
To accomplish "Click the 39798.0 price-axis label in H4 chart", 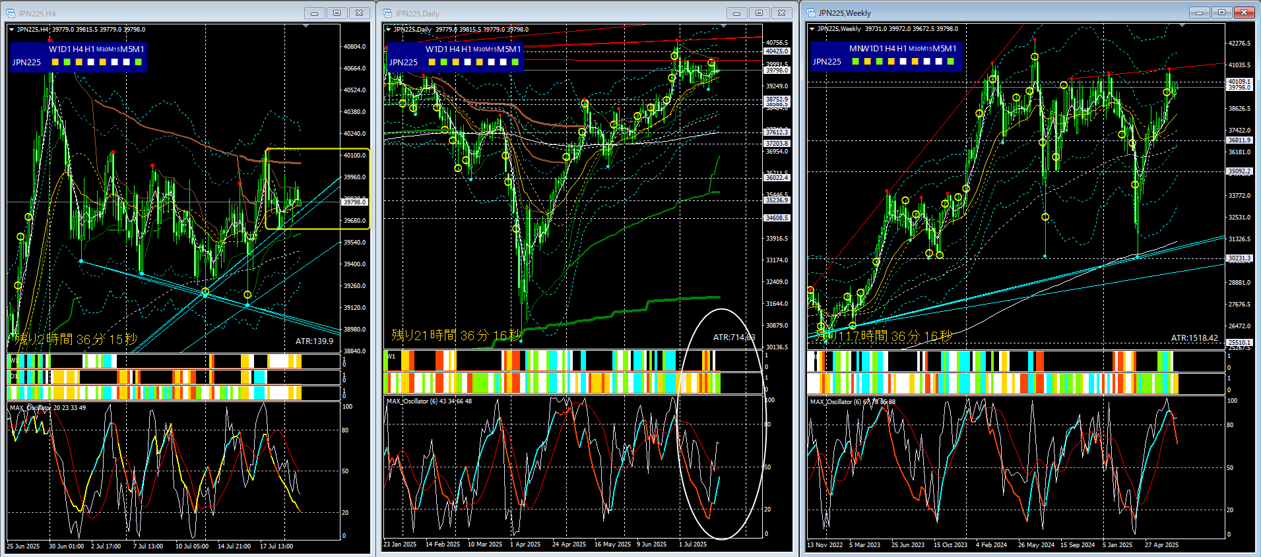I will click(354, 202).
